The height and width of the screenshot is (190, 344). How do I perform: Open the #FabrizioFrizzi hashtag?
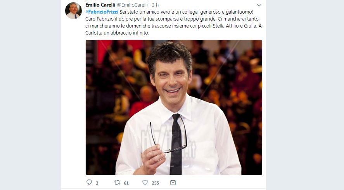pos(102,12)
